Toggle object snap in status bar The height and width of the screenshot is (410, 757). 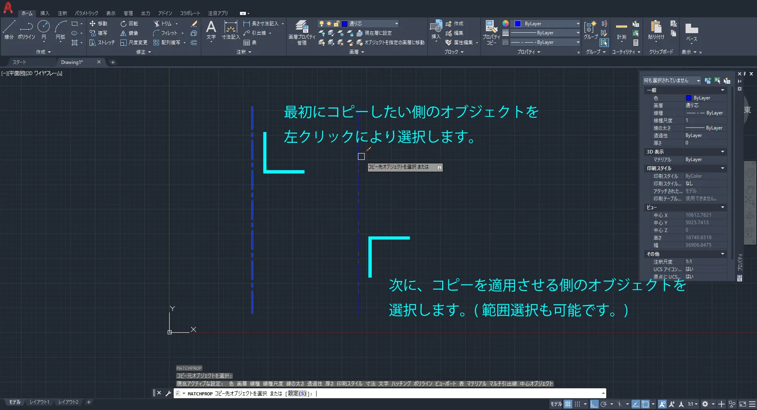(645, 404)
